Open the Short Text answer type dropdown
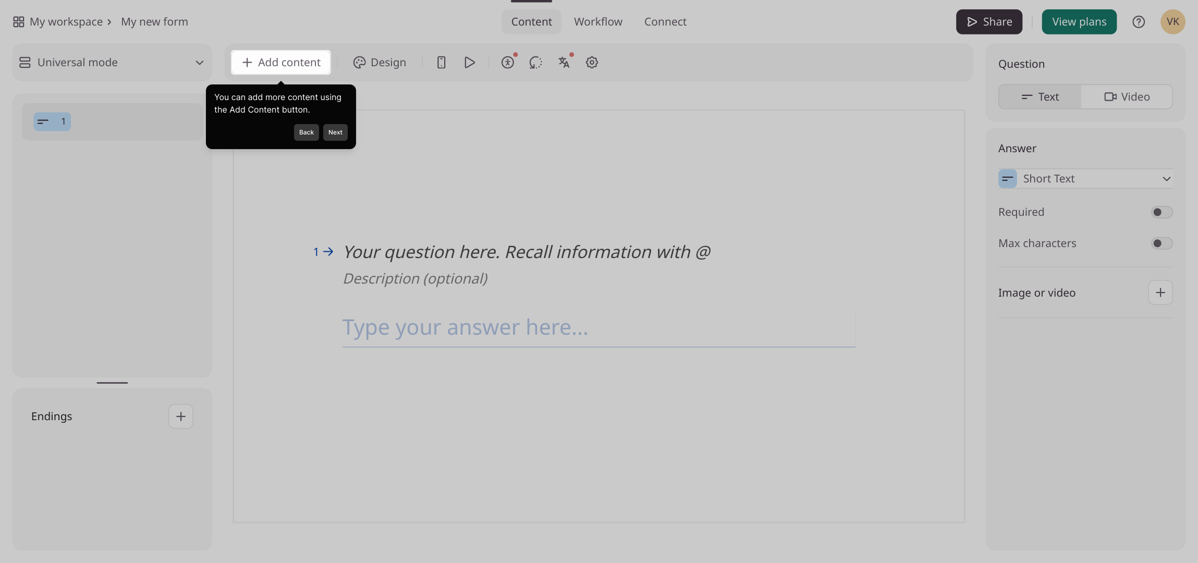The height and width of the screenshot is (563, 1198). coord(1085,179)
